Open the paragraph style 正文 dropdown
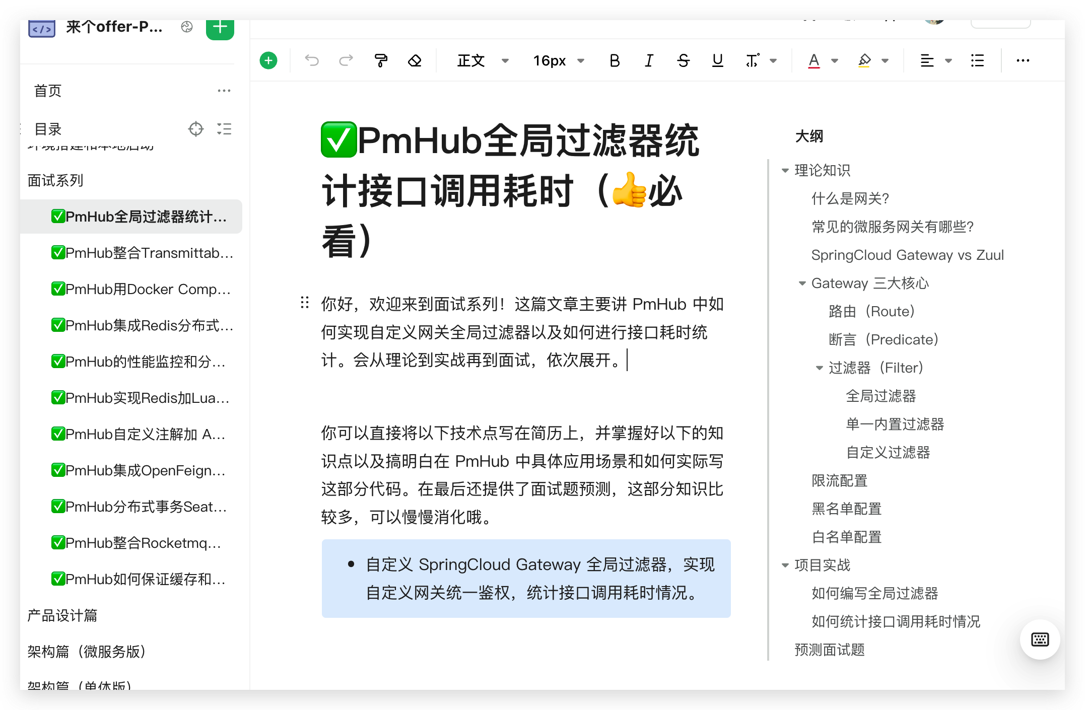The image size is (1085, 710). (483, 61)
